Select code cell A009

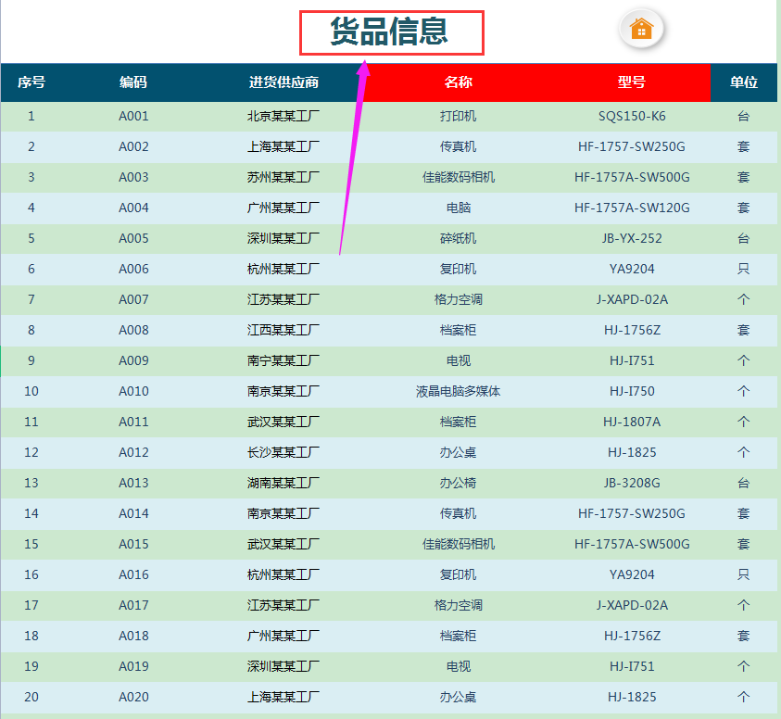pos(133,360)
